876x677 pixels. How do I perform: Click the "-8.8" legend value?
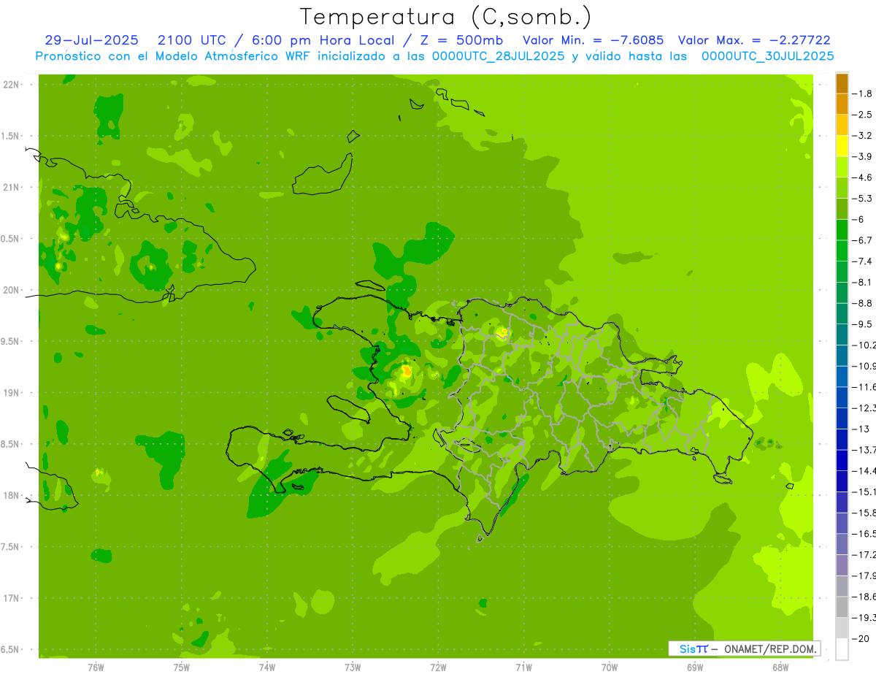pos(862,303)
